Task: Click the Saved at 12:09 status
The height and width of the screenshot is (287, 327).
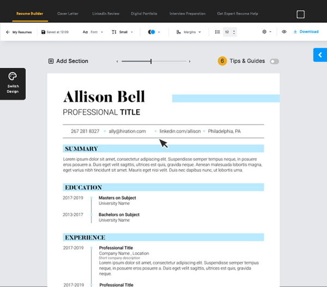Action: coord(58,32)
